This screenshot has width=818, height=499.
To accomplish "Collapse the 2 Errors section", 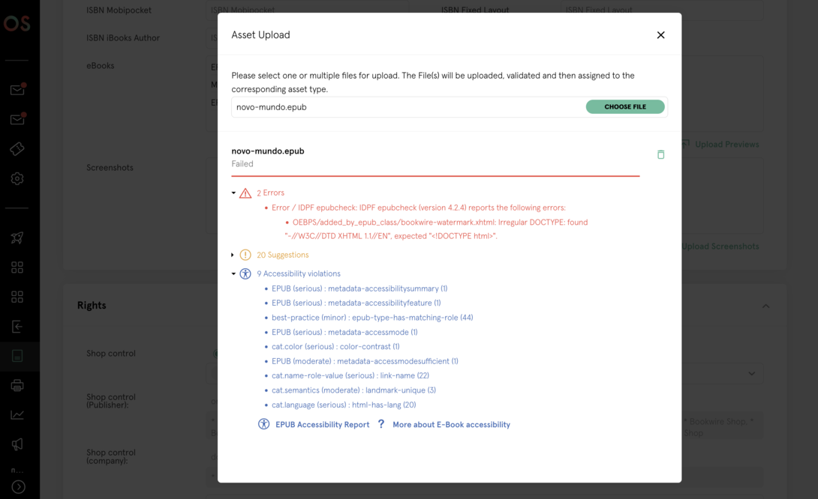I will pos(233,193).
